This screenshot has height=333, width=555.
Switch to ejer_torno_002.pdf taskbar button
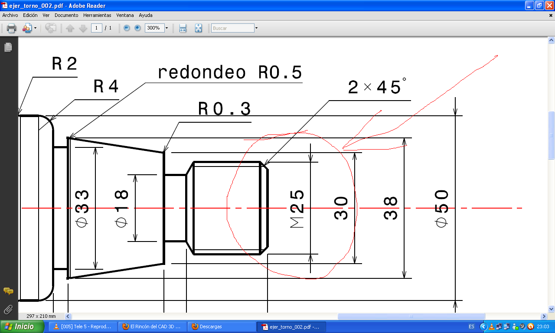(x=291, y=326)
